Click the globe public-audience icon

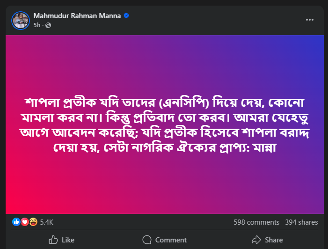(48, 25)
